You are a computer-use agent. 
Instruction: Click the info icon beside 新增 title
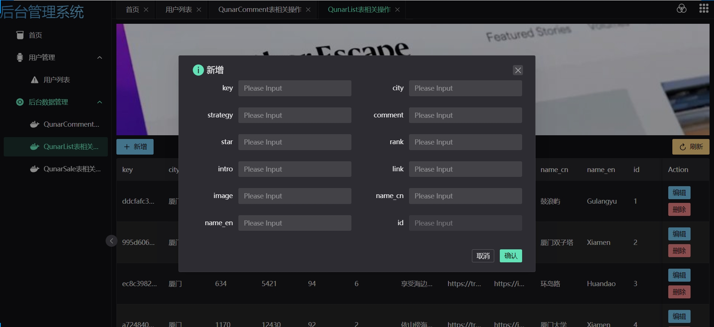[x=198, y=70]
